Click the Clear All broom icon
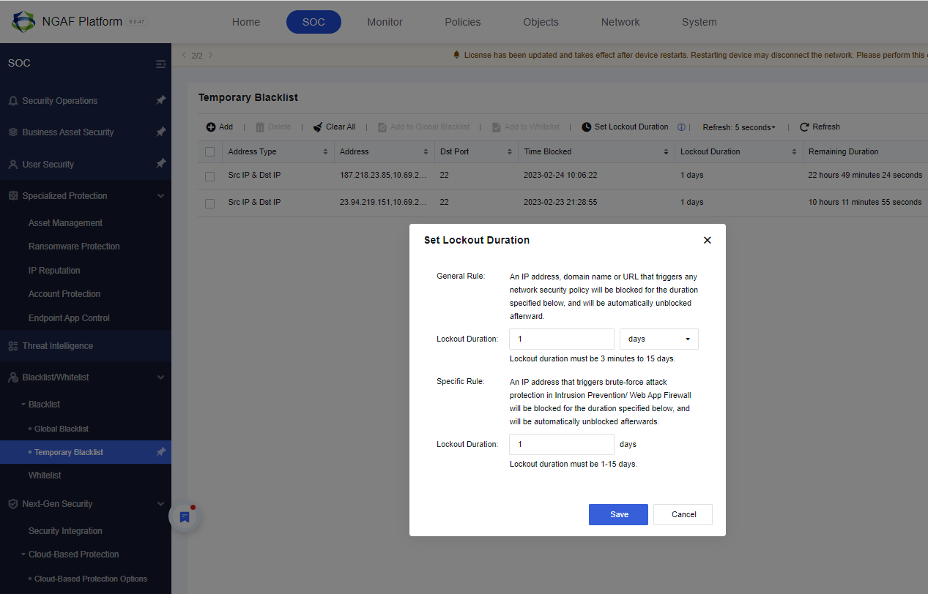The height and width of the screenshot is (594, 928). 318,127
